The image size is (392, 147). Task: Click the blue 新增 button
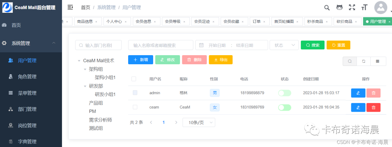[x=140, y=60]
